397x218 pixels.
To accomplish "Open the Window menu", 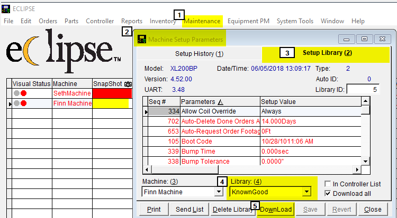I will 332,21.
